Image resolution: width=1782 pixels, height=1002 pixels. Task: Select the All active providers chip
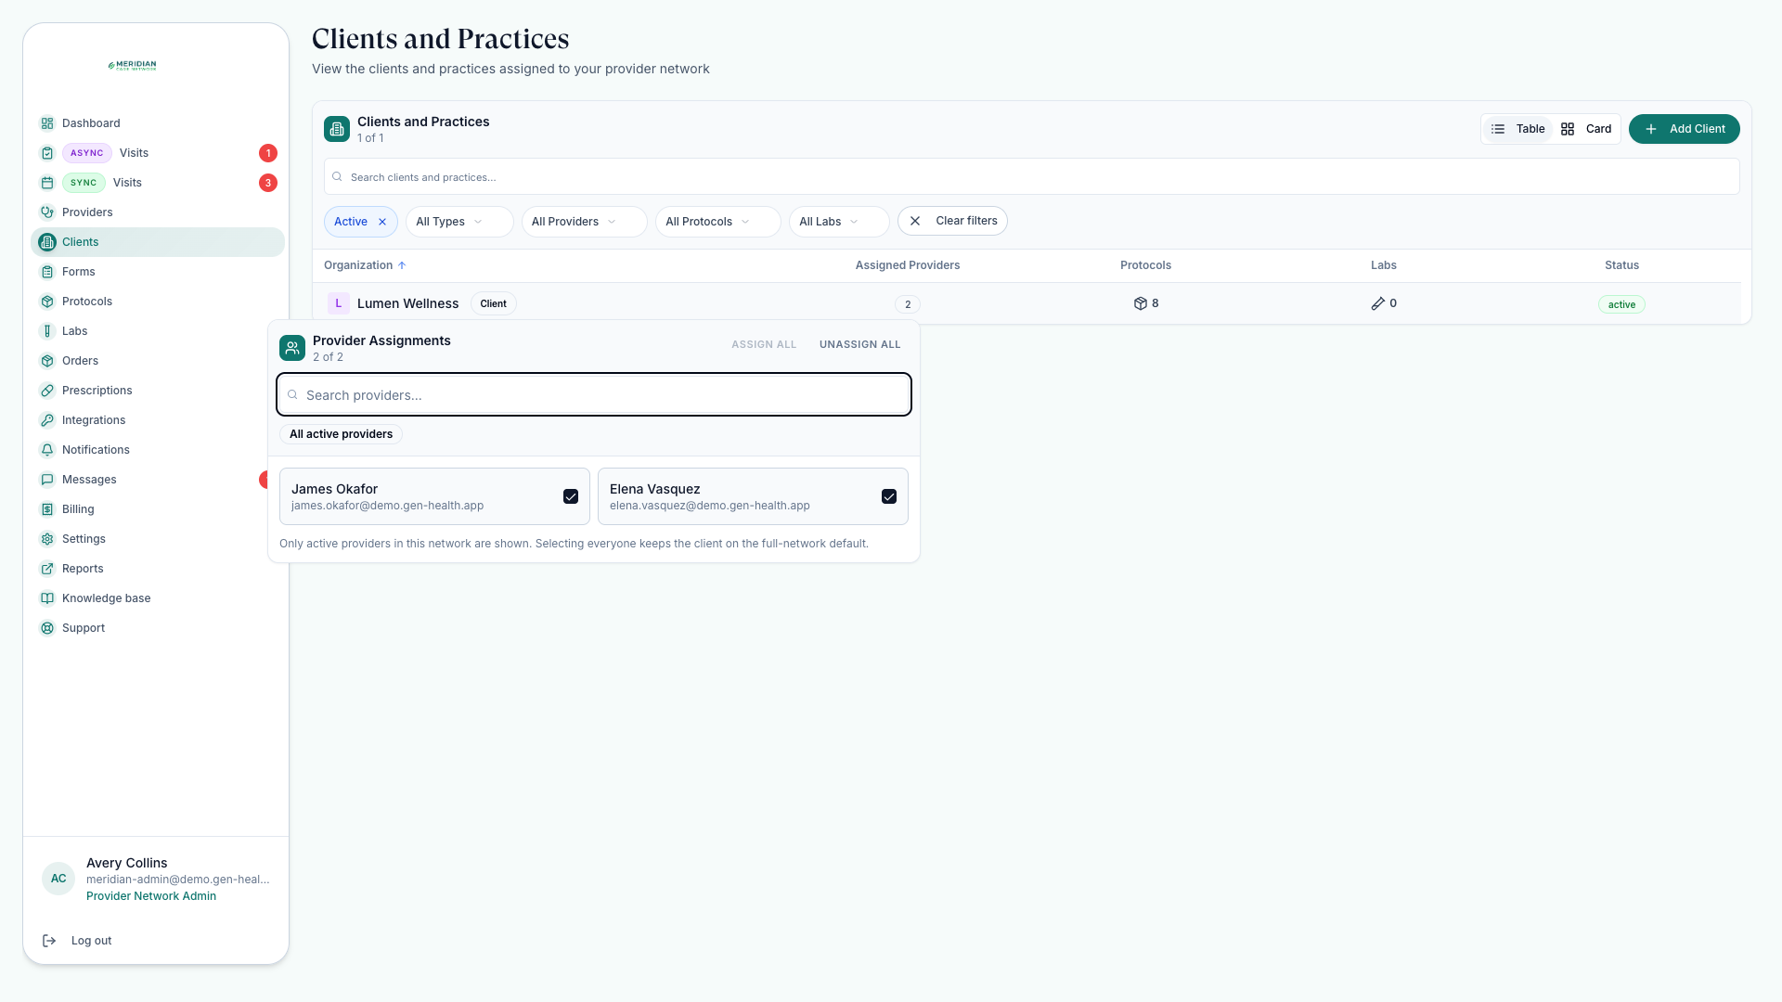click(341, 434)
